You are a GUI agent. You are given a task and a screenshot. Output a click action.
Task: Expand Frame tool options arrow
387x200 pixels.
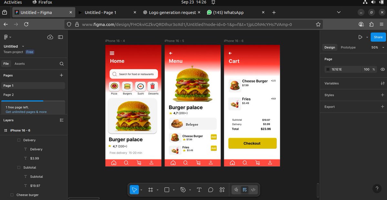(157, 190)
